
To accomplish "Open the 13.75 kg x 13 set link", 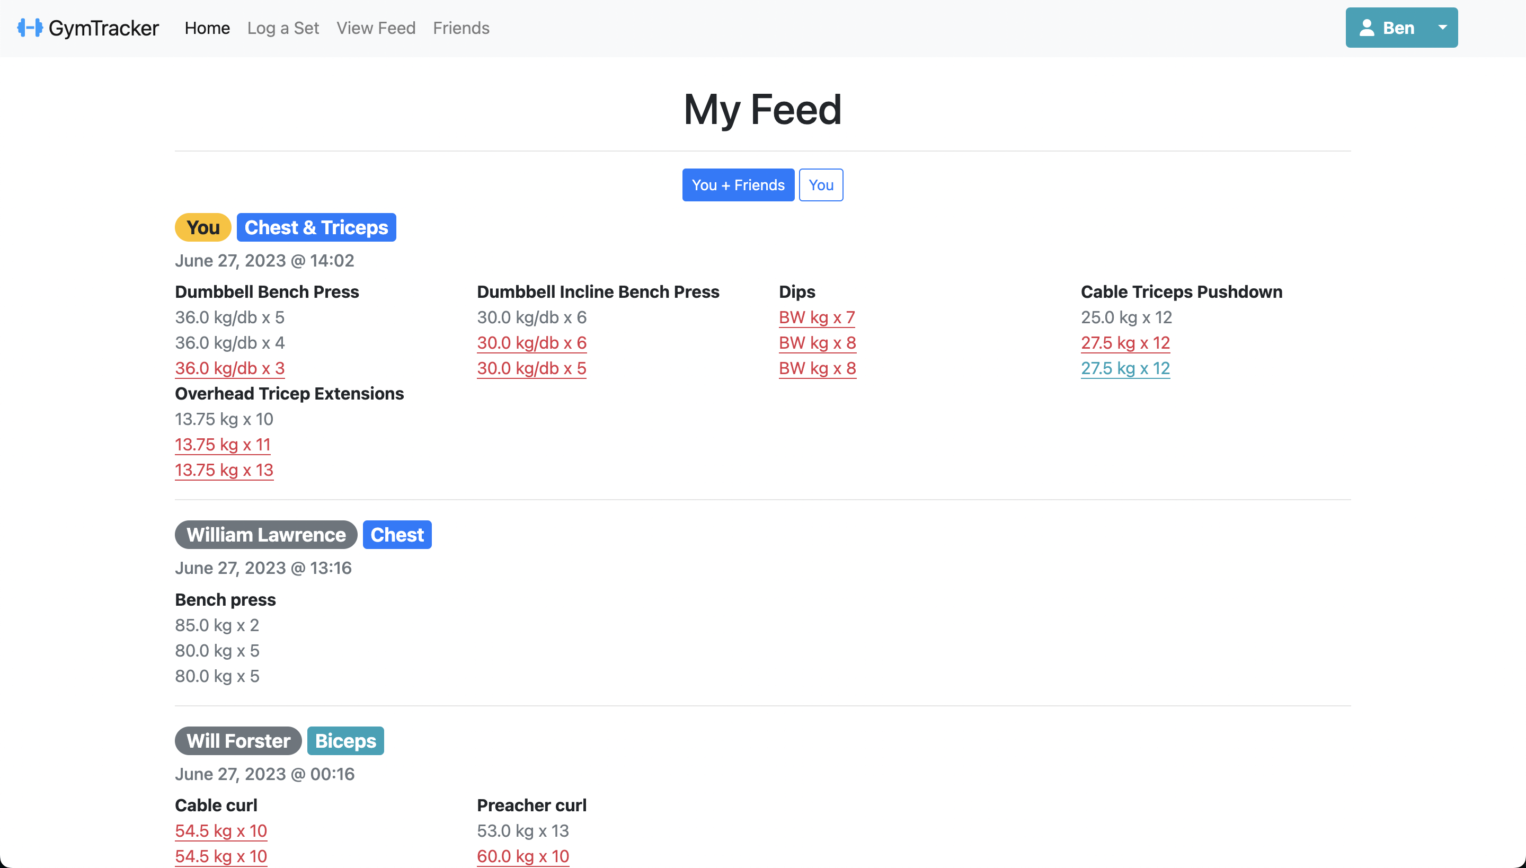I will click(x=224, y=471).
